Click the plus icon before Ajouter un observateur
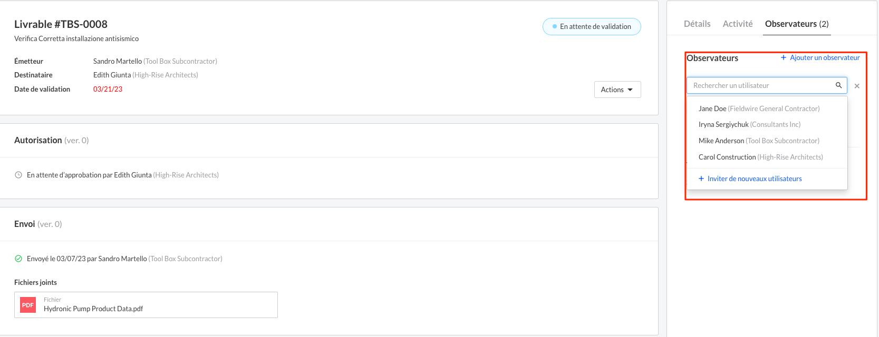 pyautogui.click(x=784, y=57)
